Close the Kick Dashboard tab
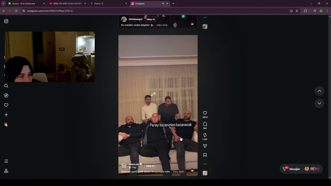 [44, 4]
